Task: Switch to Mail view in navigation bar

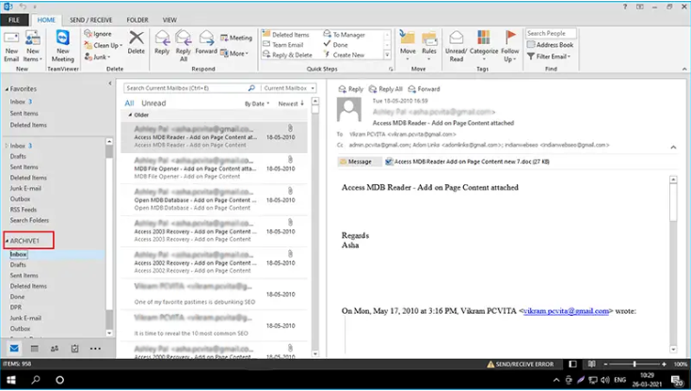Action: pyautogui.click(x=14, y=349)
